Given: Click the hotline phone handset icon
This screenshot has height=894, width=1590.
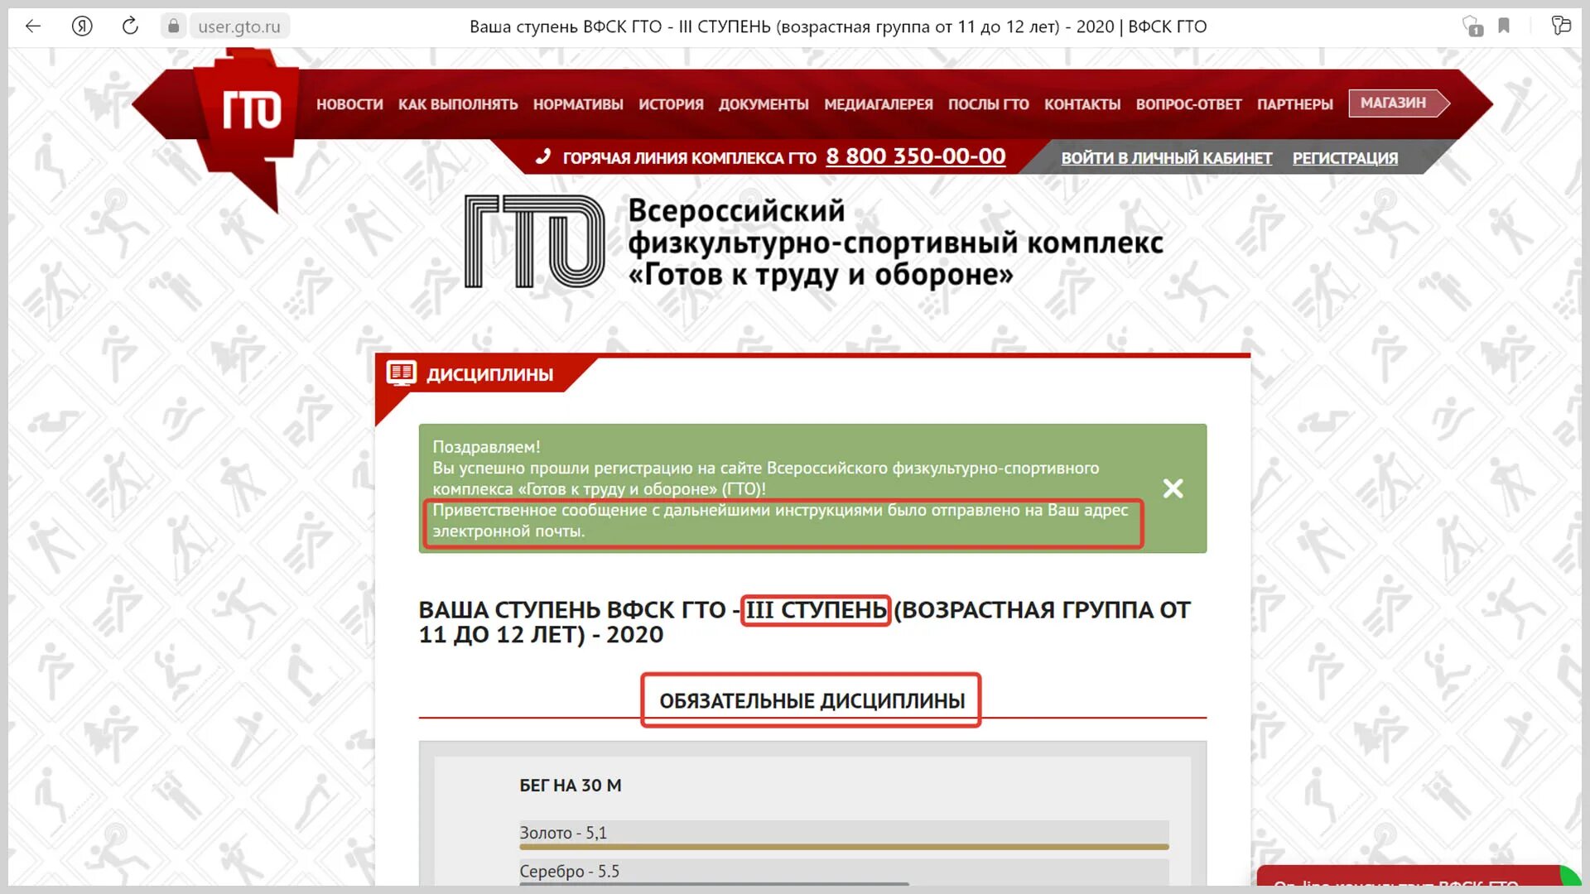Looking at the screenshot, I should 543,156.
